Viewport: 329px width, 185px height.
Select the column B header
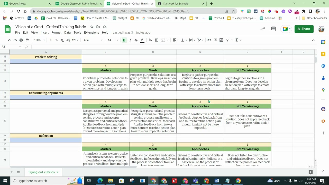(x=105, y=52)
